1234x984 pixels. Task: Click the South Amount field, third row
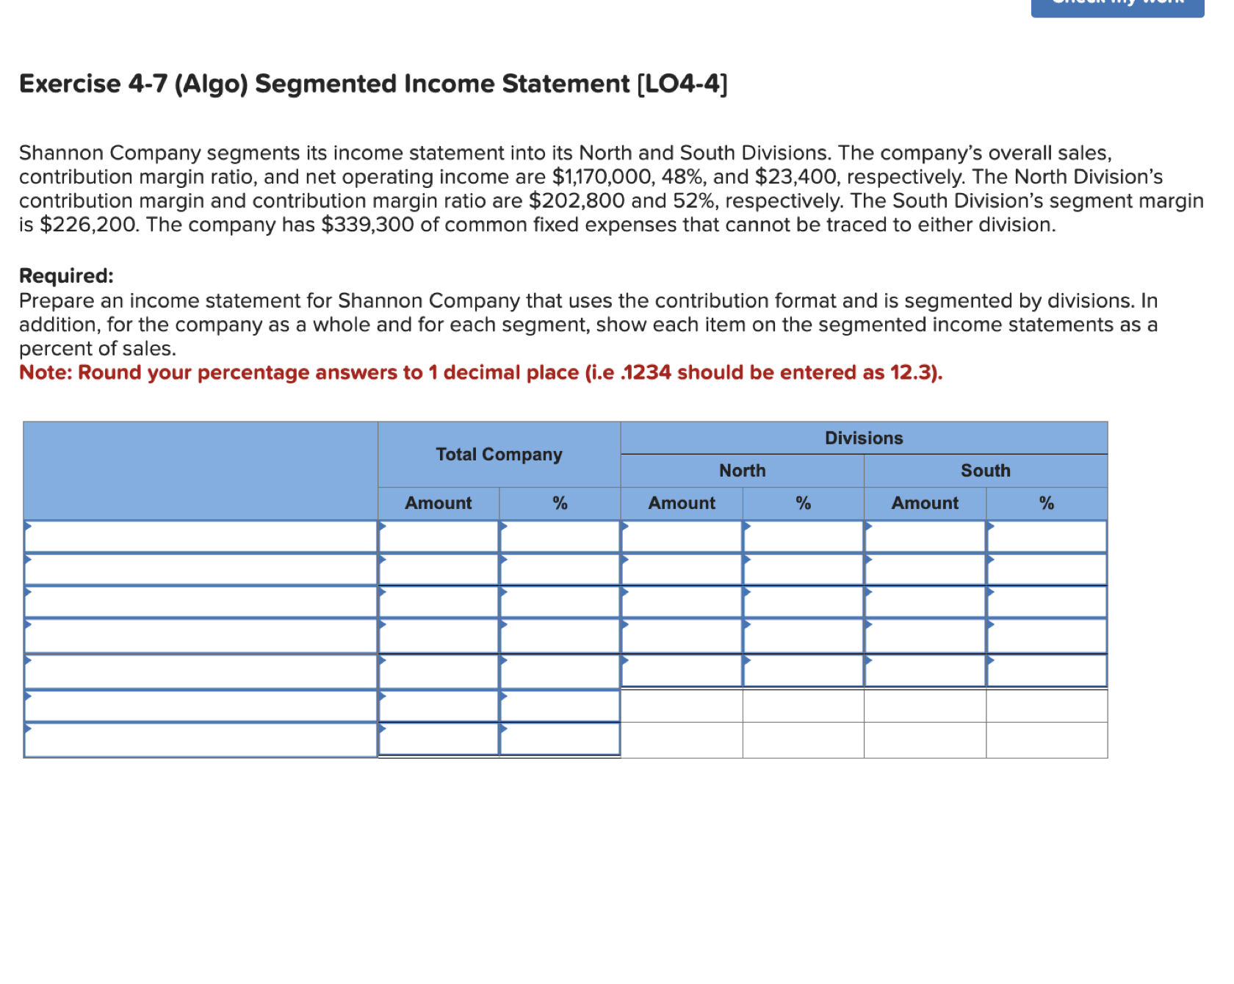926,603
